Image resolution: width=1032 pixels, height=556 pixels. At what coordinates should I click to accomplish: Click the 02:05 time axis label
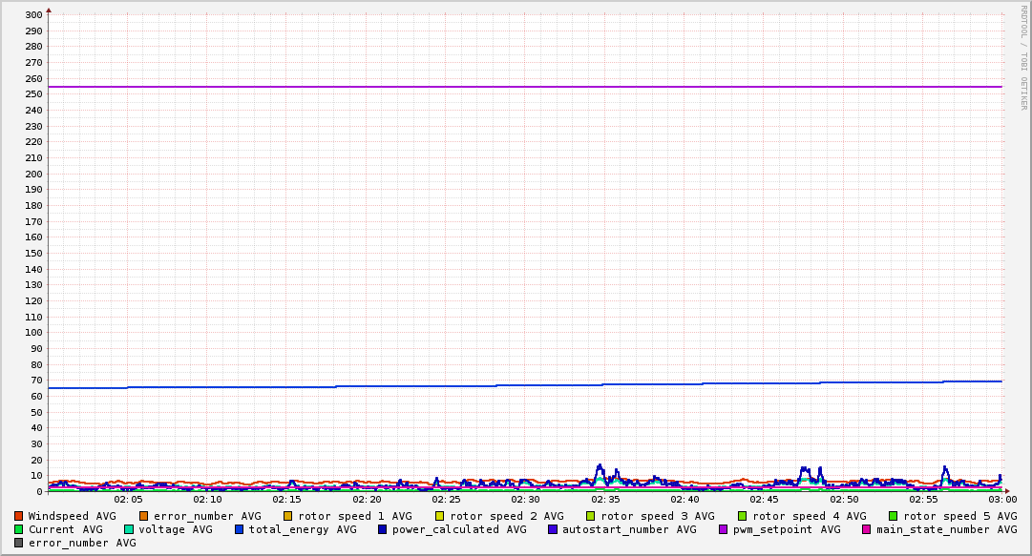[128, 500]
